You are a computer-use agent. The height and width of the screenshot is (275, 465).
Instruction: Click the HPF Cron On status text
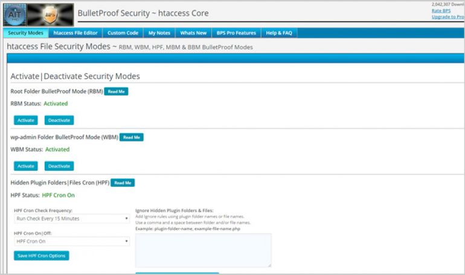click(58, 195)
